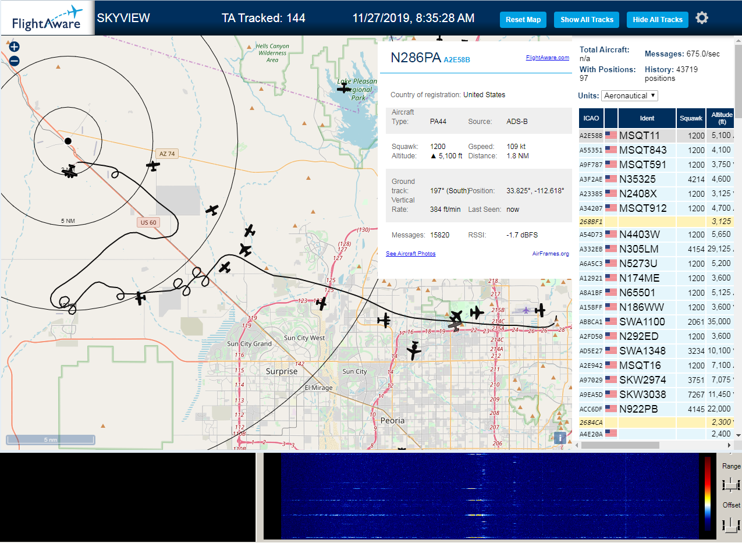742x543 pixels.
Task: Open See Aircraft Photos link
Action: point(410,254)
